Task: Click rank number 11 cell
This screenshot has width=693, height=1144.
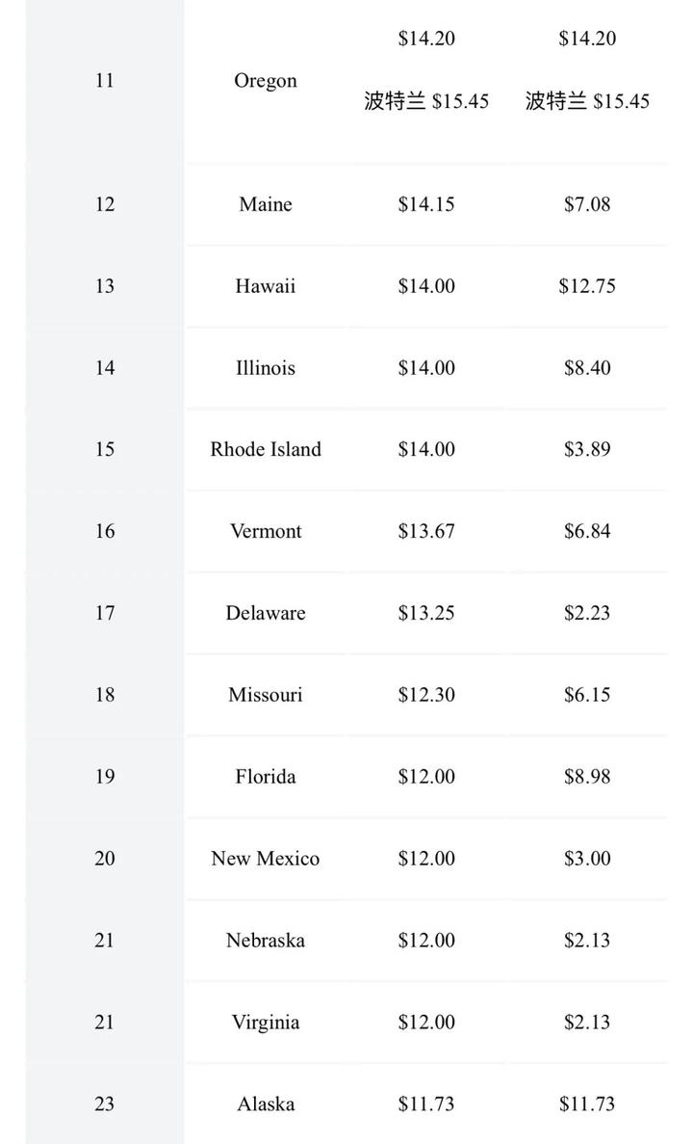Action: (x=104, y=81)
